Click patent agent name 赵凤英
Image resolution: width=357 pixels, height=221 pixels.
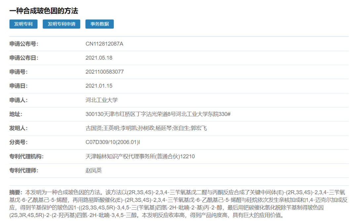94,171
